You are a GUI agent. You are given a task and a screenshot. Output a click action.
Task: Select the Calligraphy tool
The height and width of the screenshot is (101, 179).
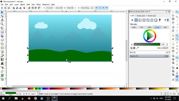click(x=2, y=59)
